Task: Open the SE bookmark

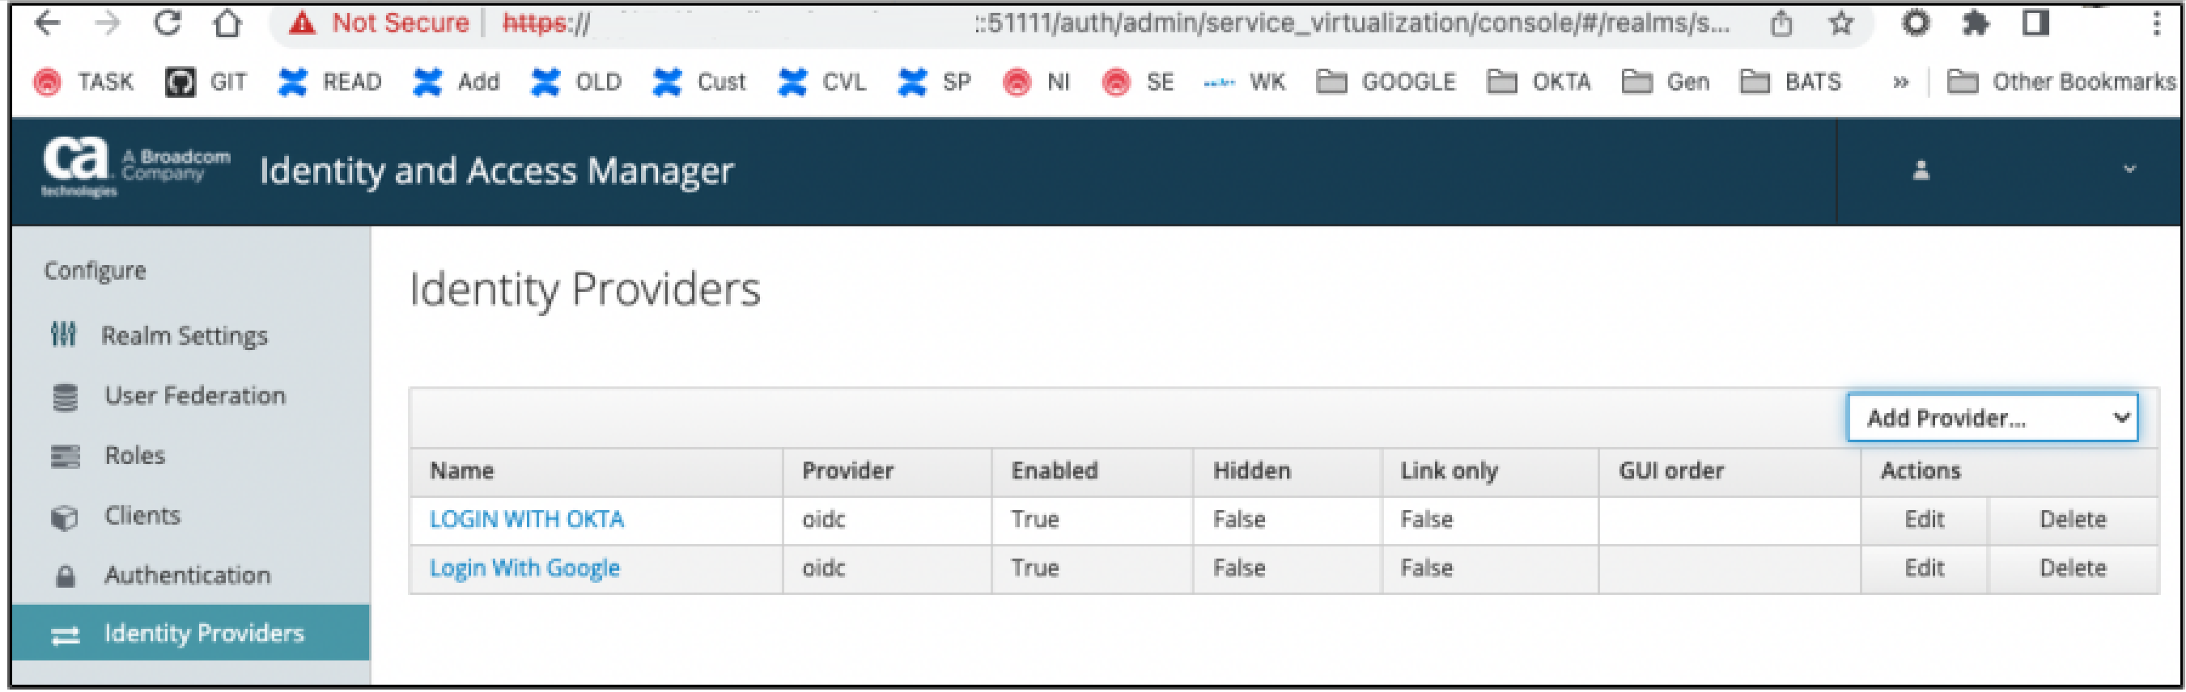Action: click(1138, 82)
